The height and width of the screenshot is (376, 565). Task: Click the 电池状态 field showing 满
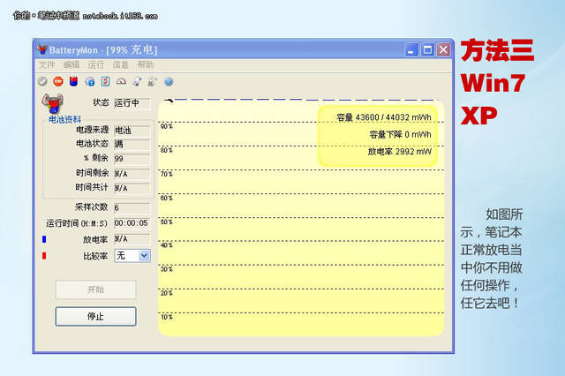(132, 144)
